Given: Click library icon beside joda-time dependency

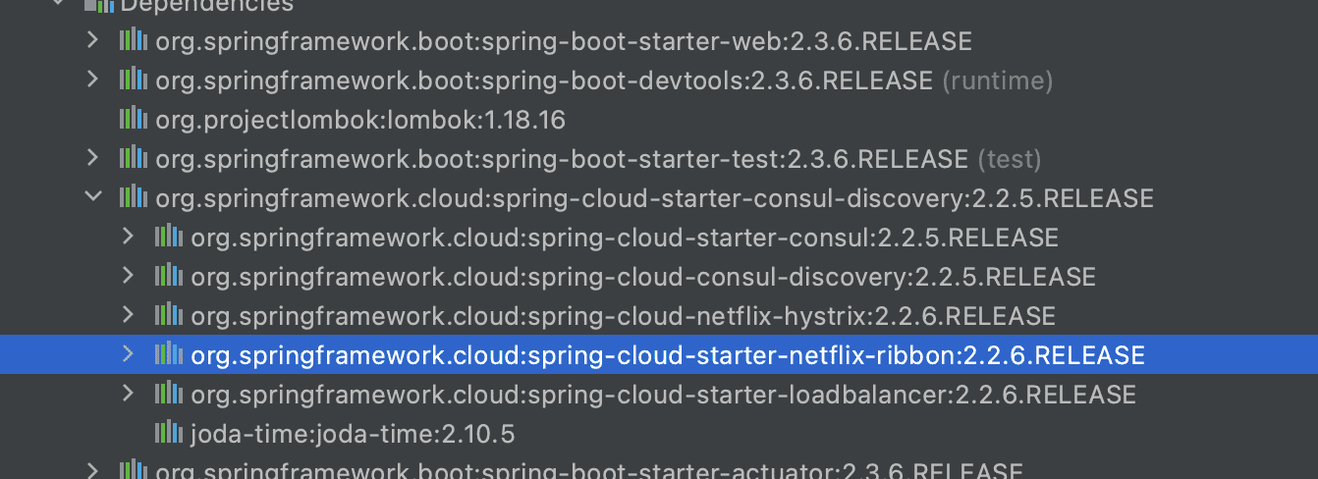Looking at the screenshot, I should click(168, 433).
